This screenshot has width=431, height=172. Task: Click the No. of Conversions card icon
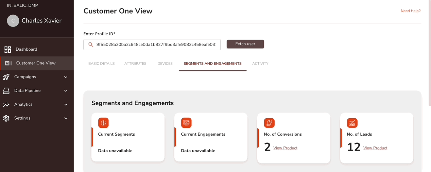[x=269, y=123]
